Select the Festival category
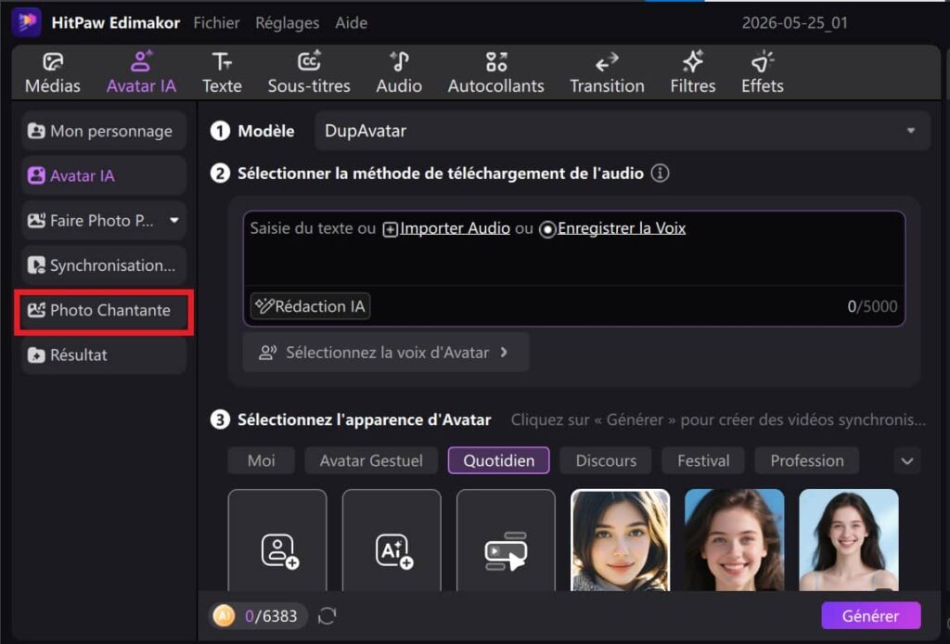 pos(703,460)
